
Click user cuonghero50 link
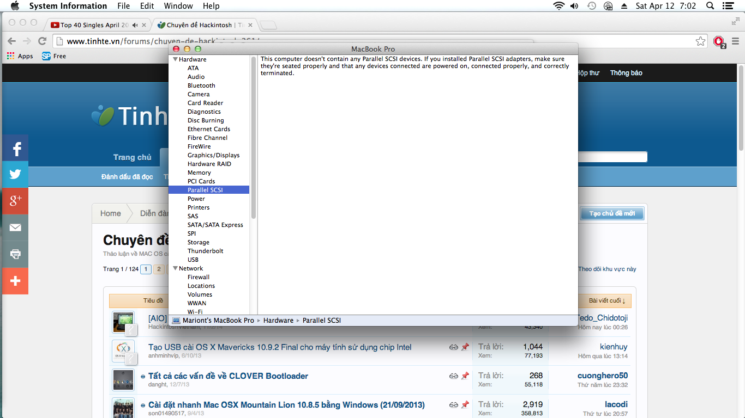pos(603,376)
